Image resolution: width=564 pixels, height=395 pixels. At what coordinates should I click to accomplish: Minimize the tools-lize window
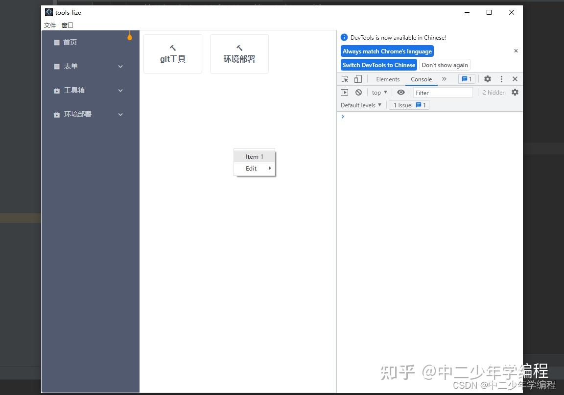[x=467, y=12]
